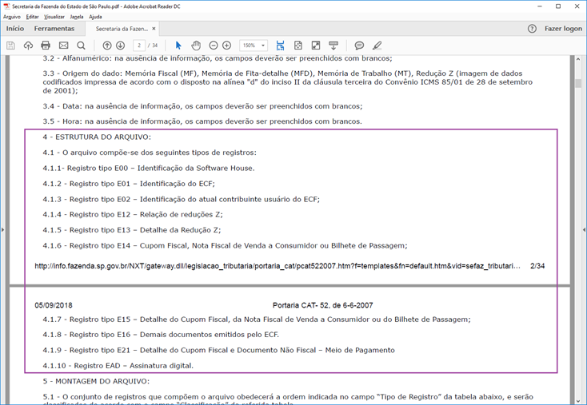This screenshot has height=405, width=587.
Task: Switch to full screen mode icon
Action: pos(316,46)
